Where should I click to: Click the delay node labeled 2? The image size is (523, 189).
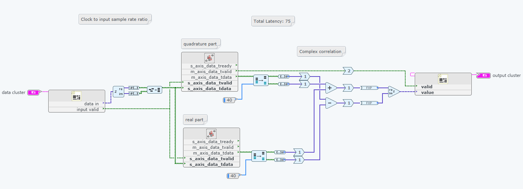click(348, 71)
